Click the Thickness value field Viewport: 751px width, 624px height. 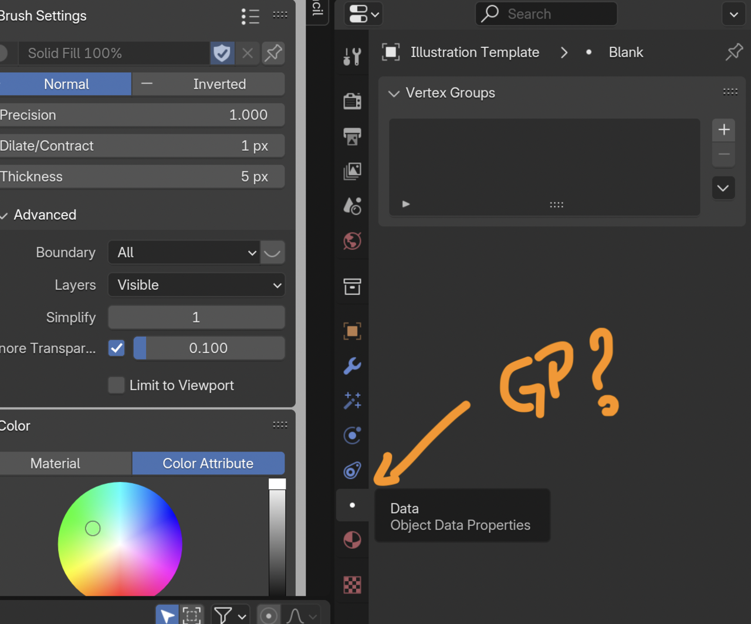click(x=142, y=177)
